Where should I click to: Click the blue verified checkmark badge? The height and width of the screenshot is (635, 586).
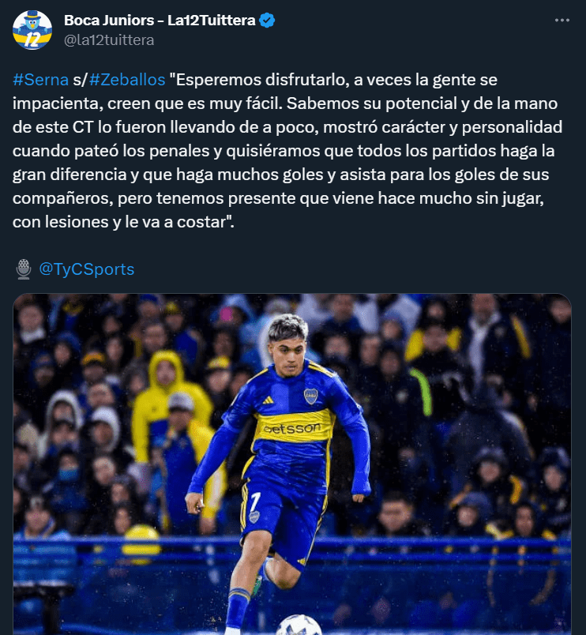pos(267,21)
